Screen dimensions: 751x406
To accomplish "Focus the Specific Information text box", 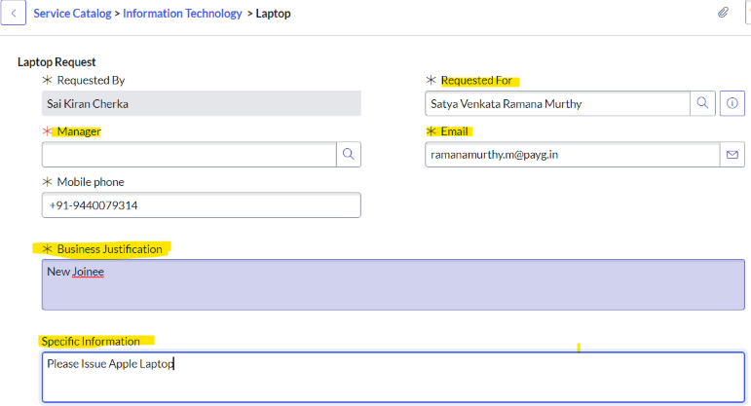I will pyautogui.click(x=393, y=377).
